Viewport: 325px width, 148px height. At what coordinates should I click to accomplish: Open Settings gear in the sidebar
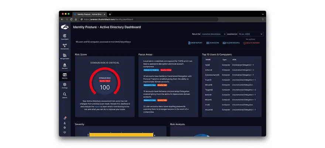click(65, 85)
